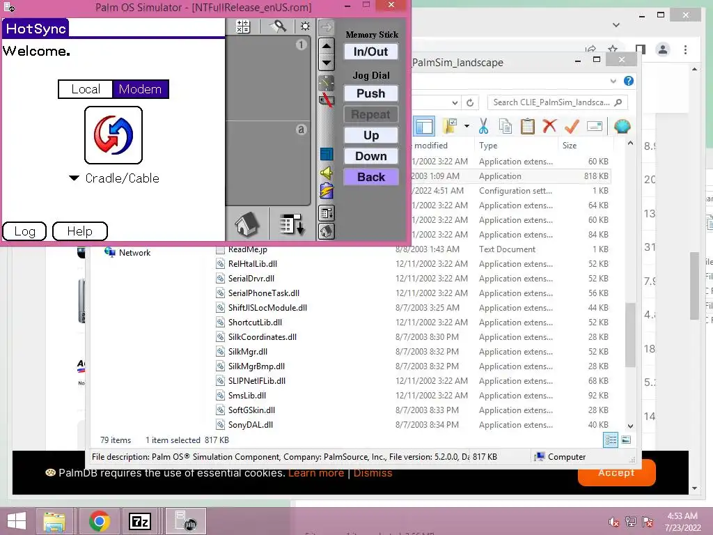Image resolution: width=713 pixels, height=535 pixels.
Task: Click the Dismiss cookie link
Action: coord(373,473)
